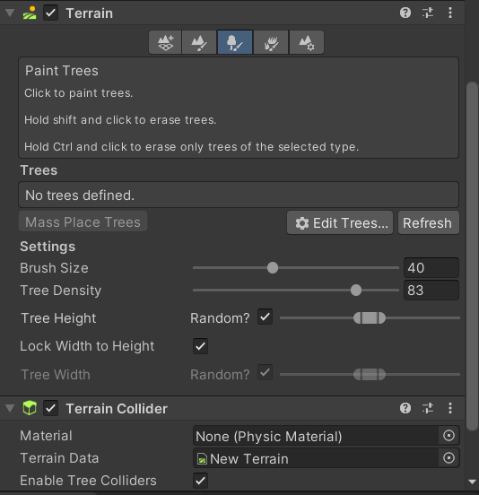Click the Terrain Collider cube icon
This screenshot has height=495, width=479.
[x=30, y=408]
